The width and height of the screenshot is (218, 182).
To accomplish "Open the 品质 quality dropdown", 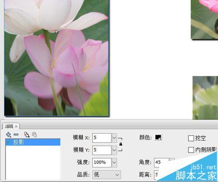I will (x=106, y=175).
